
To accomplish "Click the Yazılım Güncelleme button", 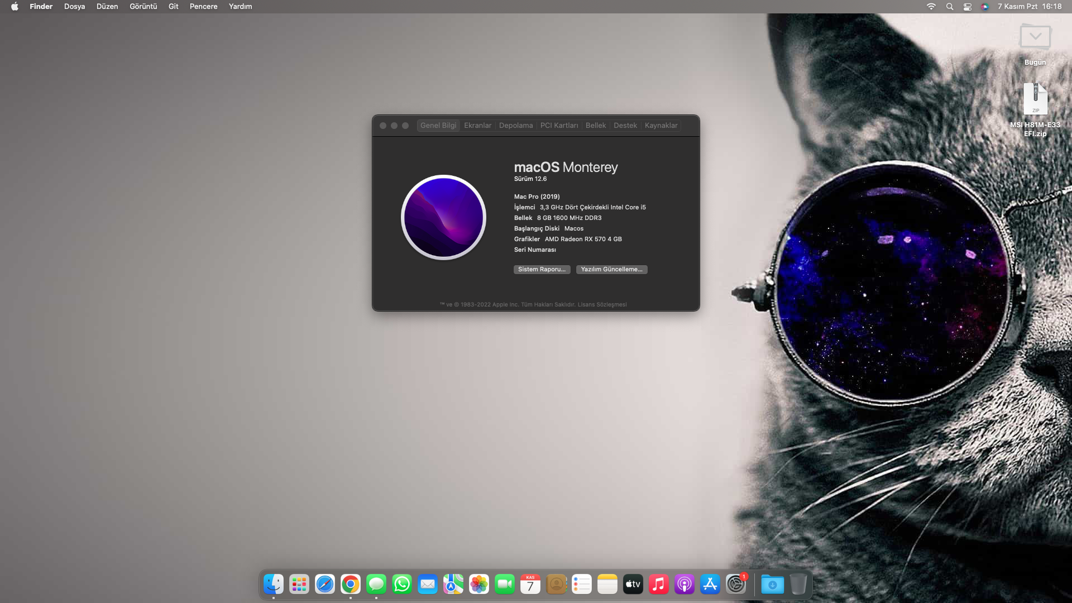I will pyautogui.click(x=611, y=269).
